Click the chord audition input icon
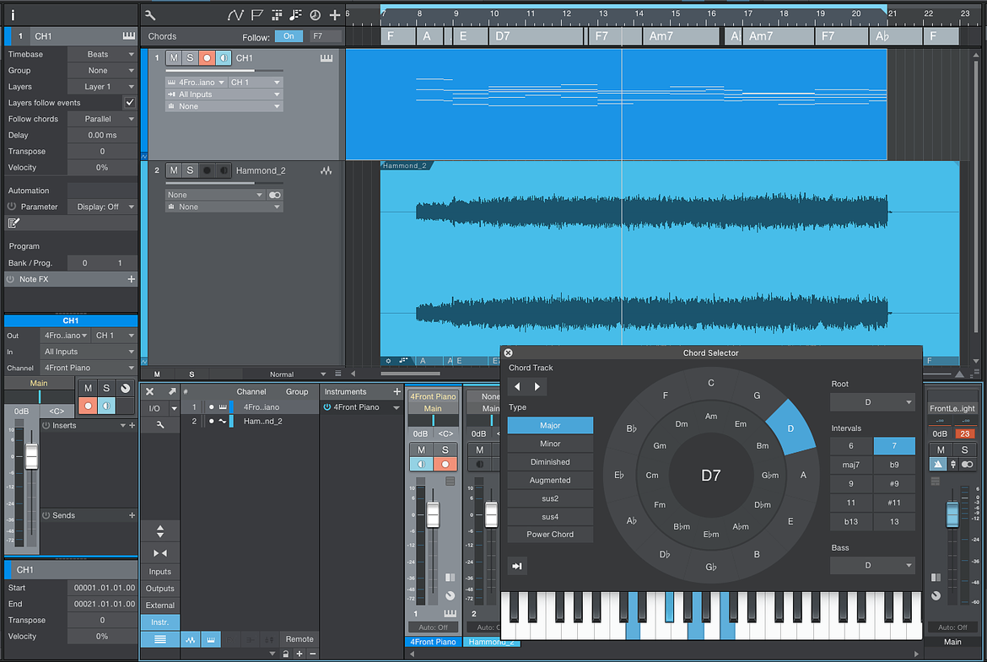The height and width of the screenshot is (662, 987). coord(517,567)
